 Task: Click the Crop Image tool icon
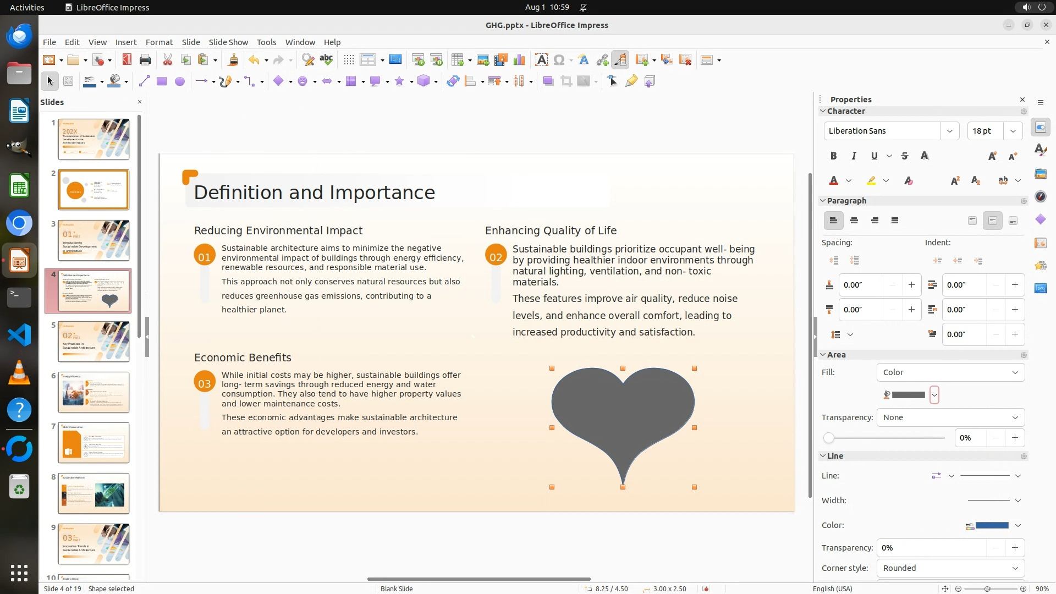566,81
